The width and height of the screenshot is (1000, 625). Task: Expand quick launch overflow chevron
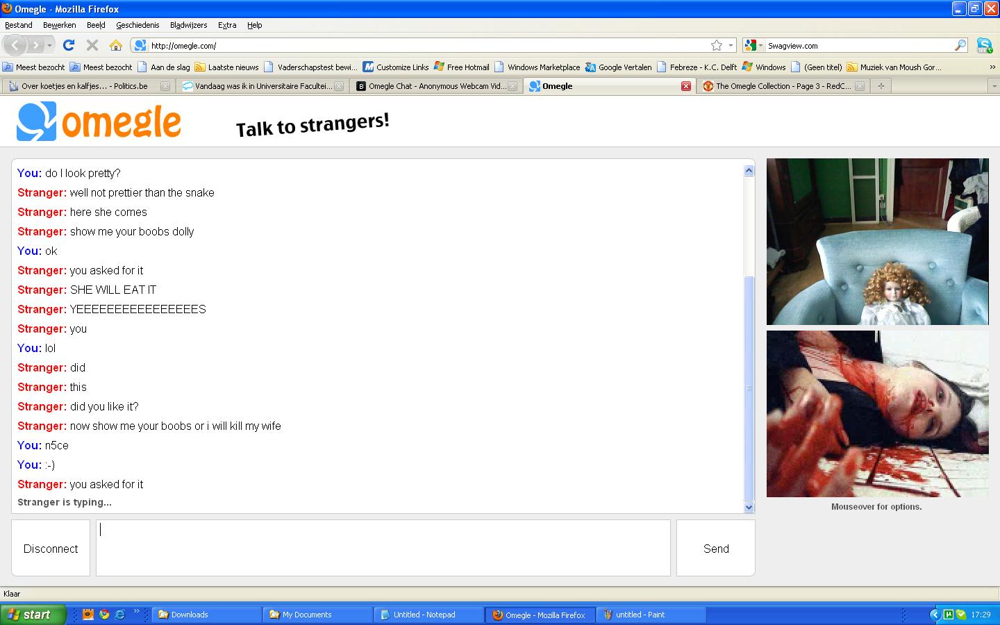click(x=136, y=612)
